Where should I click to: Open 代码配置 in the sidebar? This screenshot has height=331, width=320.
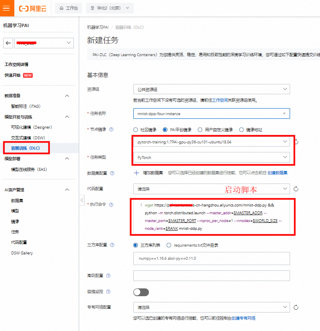click(19, 243)
